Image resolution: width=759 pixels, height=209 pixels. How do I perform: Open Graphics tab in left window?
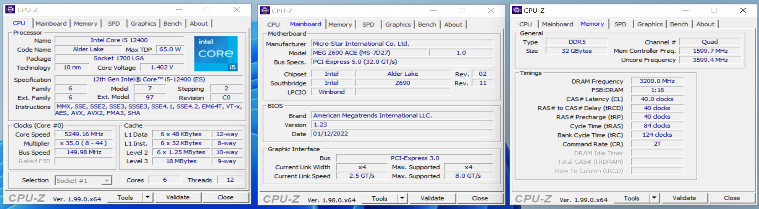(x=143, y=24)
